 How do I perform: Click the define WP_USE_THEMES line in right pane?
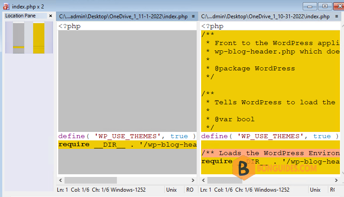270,136
